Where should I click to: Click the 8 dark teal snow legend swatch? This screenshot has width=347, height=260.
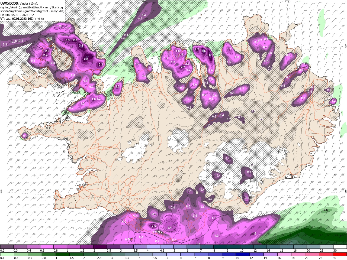click(220, 247)
